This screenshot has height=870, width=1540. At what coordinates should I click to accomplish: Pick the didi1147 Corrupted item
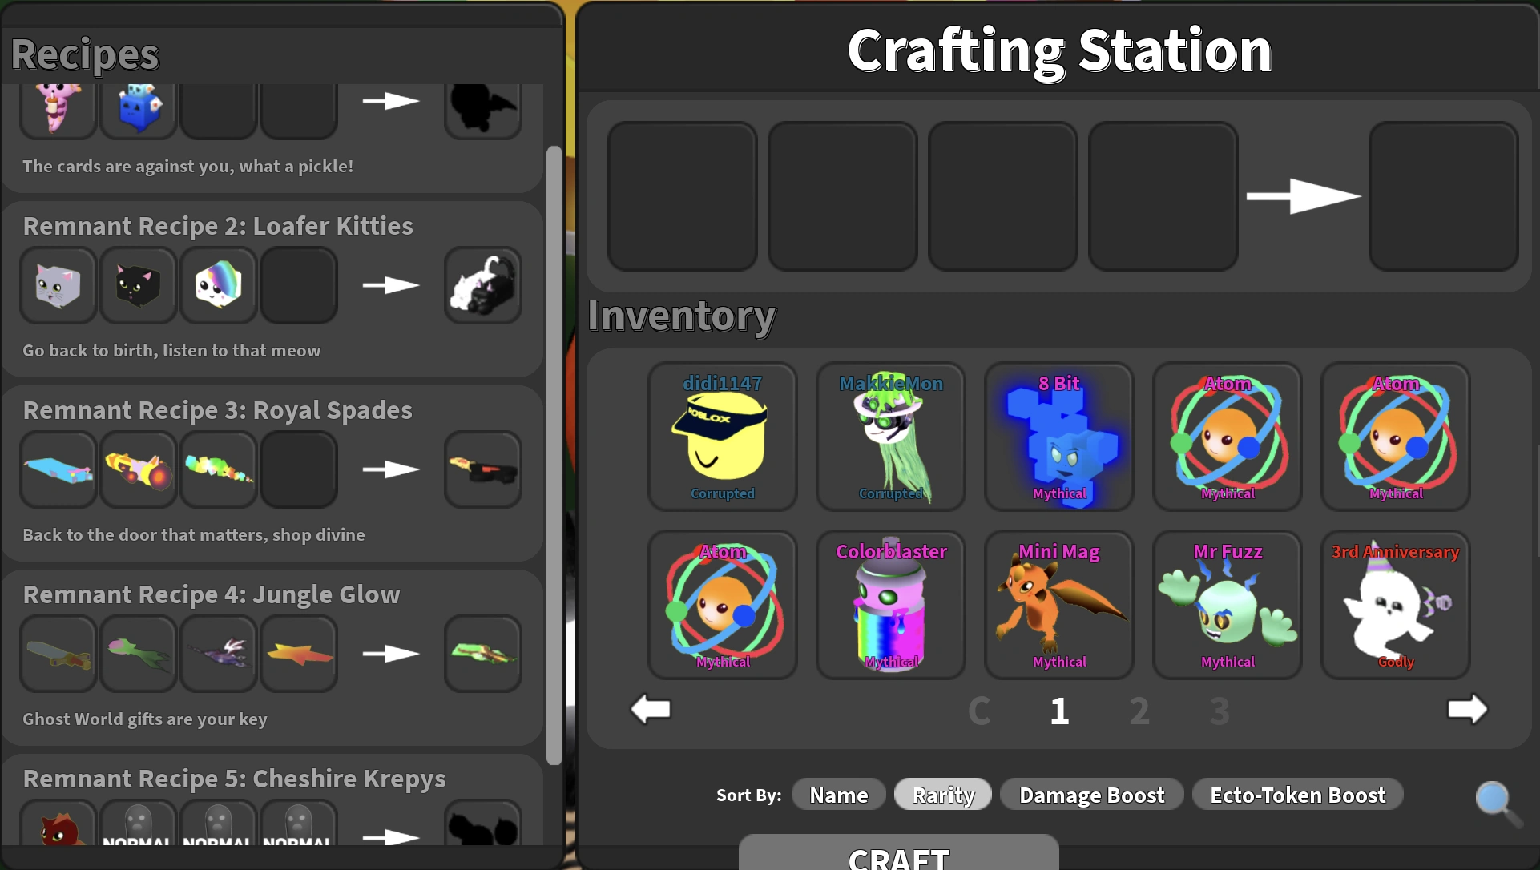(x=722, y=437)
